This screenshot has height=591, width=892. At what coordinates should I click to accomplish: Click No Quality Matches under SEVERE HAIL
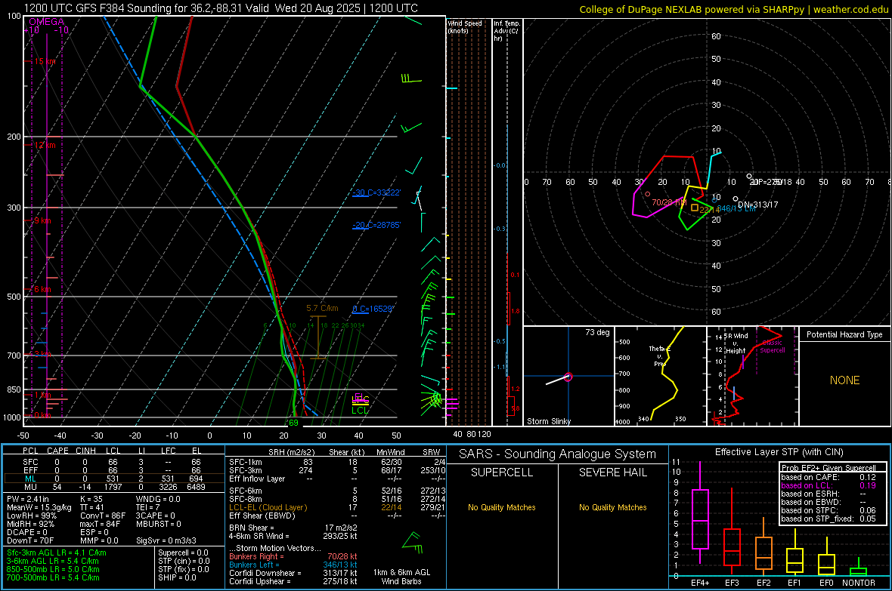click(612, 507)
